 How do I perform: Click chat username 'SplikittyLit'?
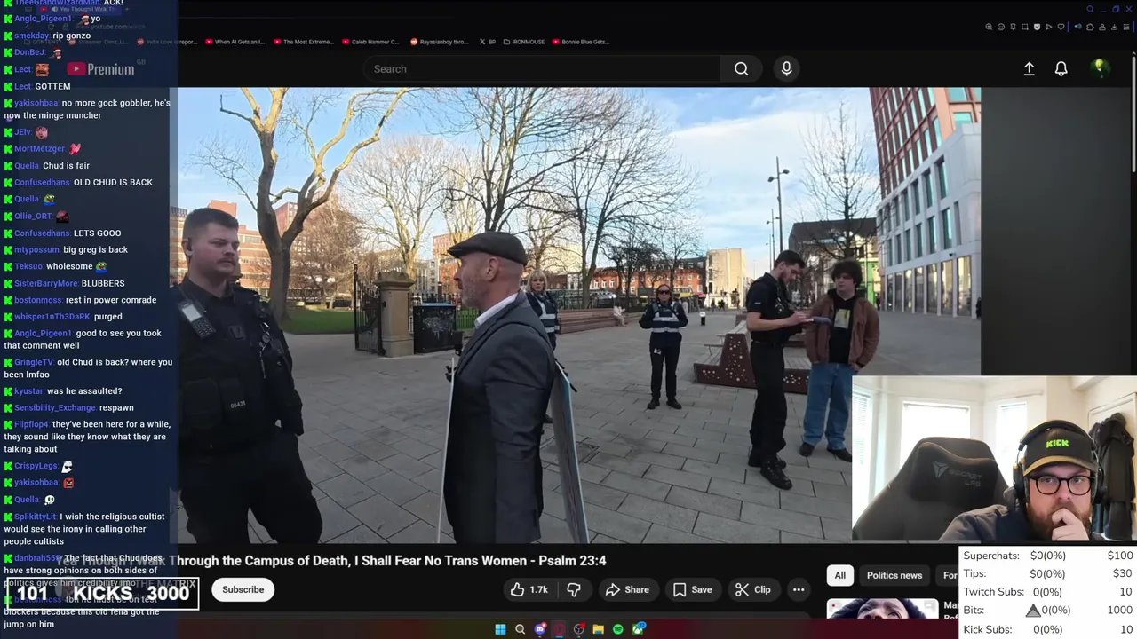(x=36, y=517)
